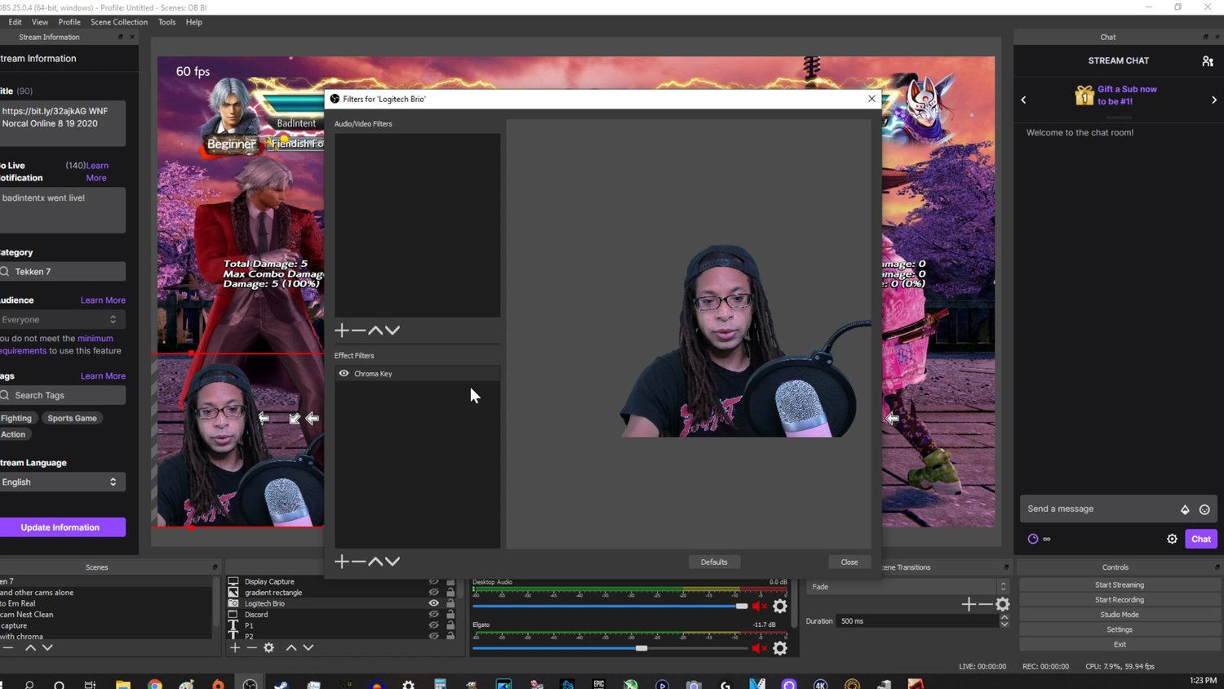
Task: Open the Stream Language English dropdown
Action: click(x=61, y=482)
